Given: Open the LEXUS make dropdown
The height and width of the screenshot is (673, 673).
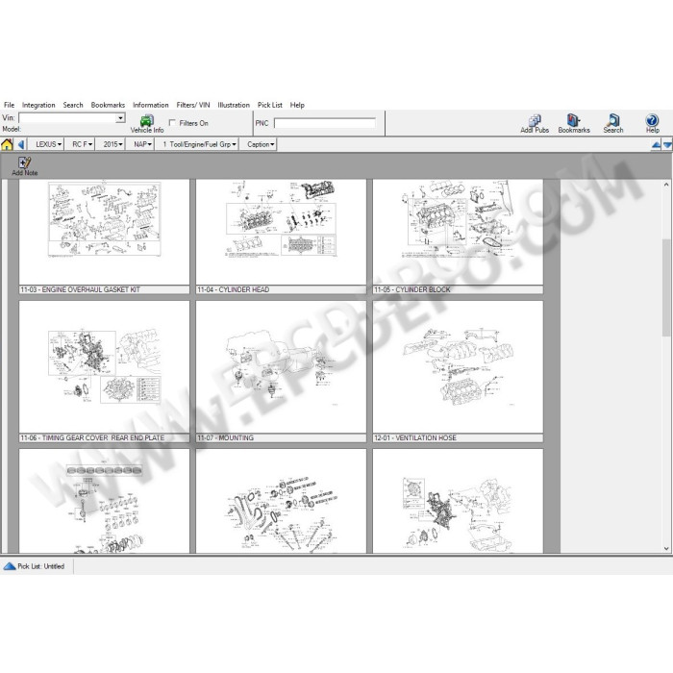Looking at the screenshot, I should tap(48, 144).
